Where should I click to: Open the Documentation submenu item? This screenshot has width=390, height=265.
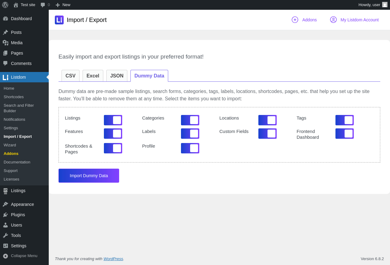click(24, 162)
